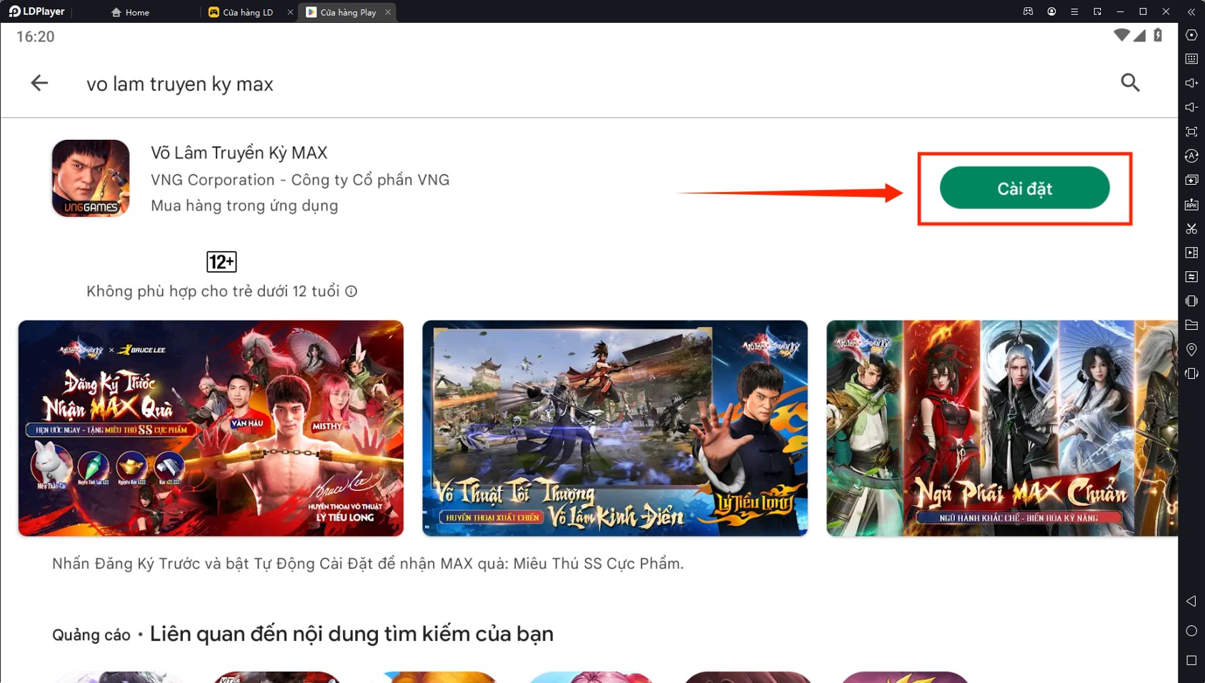
Task: Tap Android back triangle in sidebar
Action: [1191, 602]
